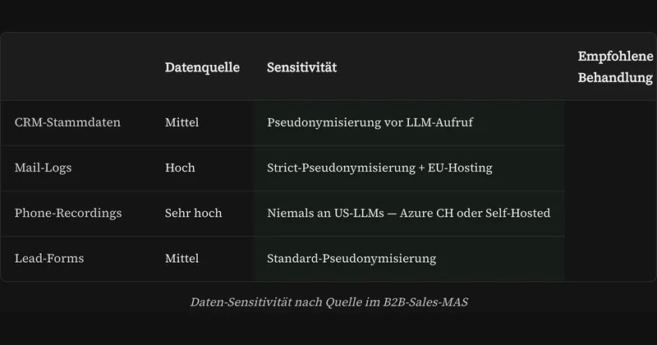The width and height of the screenshot is (657, 345).
Task: Click the Datenquelle column header
Action: 202,67
